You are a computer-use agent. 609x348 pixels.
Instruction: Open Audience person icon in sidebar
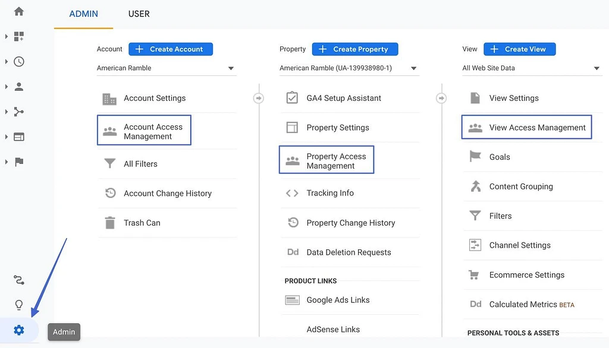(x=18, y=87)
